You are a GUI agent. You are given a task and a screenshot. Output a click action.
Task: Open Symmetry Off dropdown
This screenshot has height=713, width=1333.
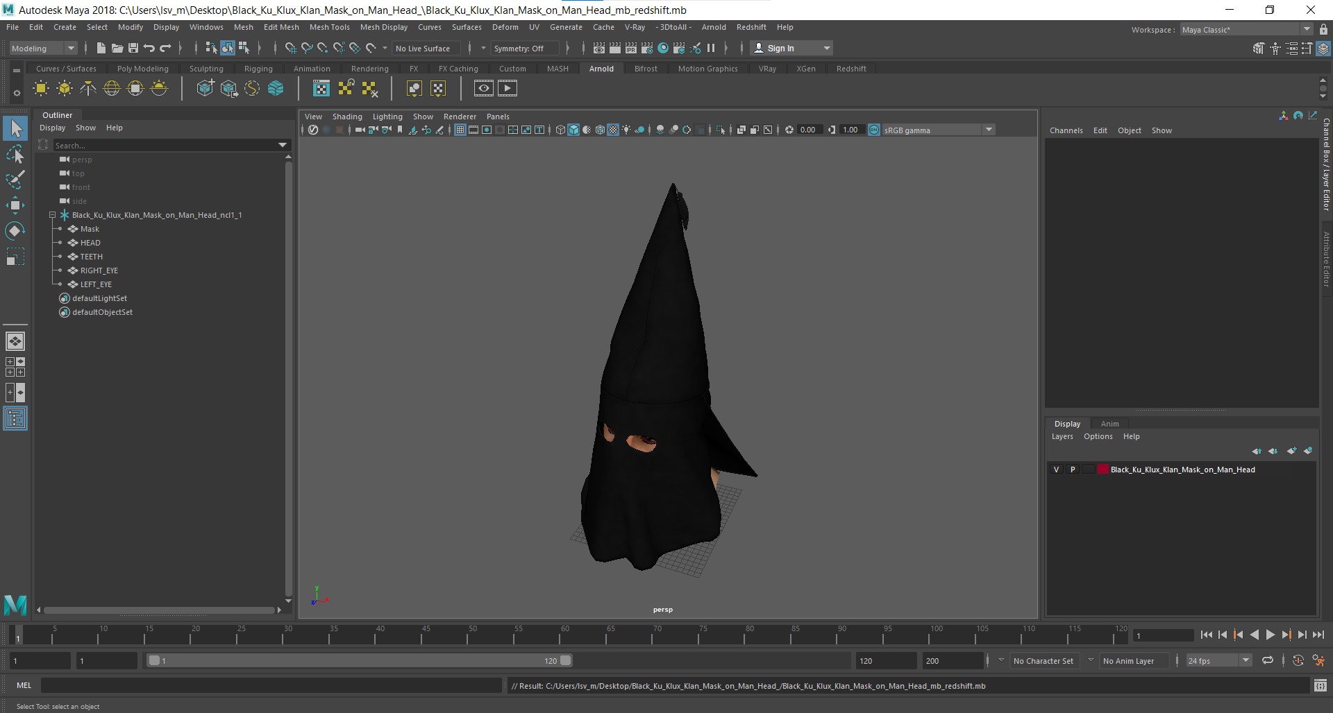click(526, 48)
